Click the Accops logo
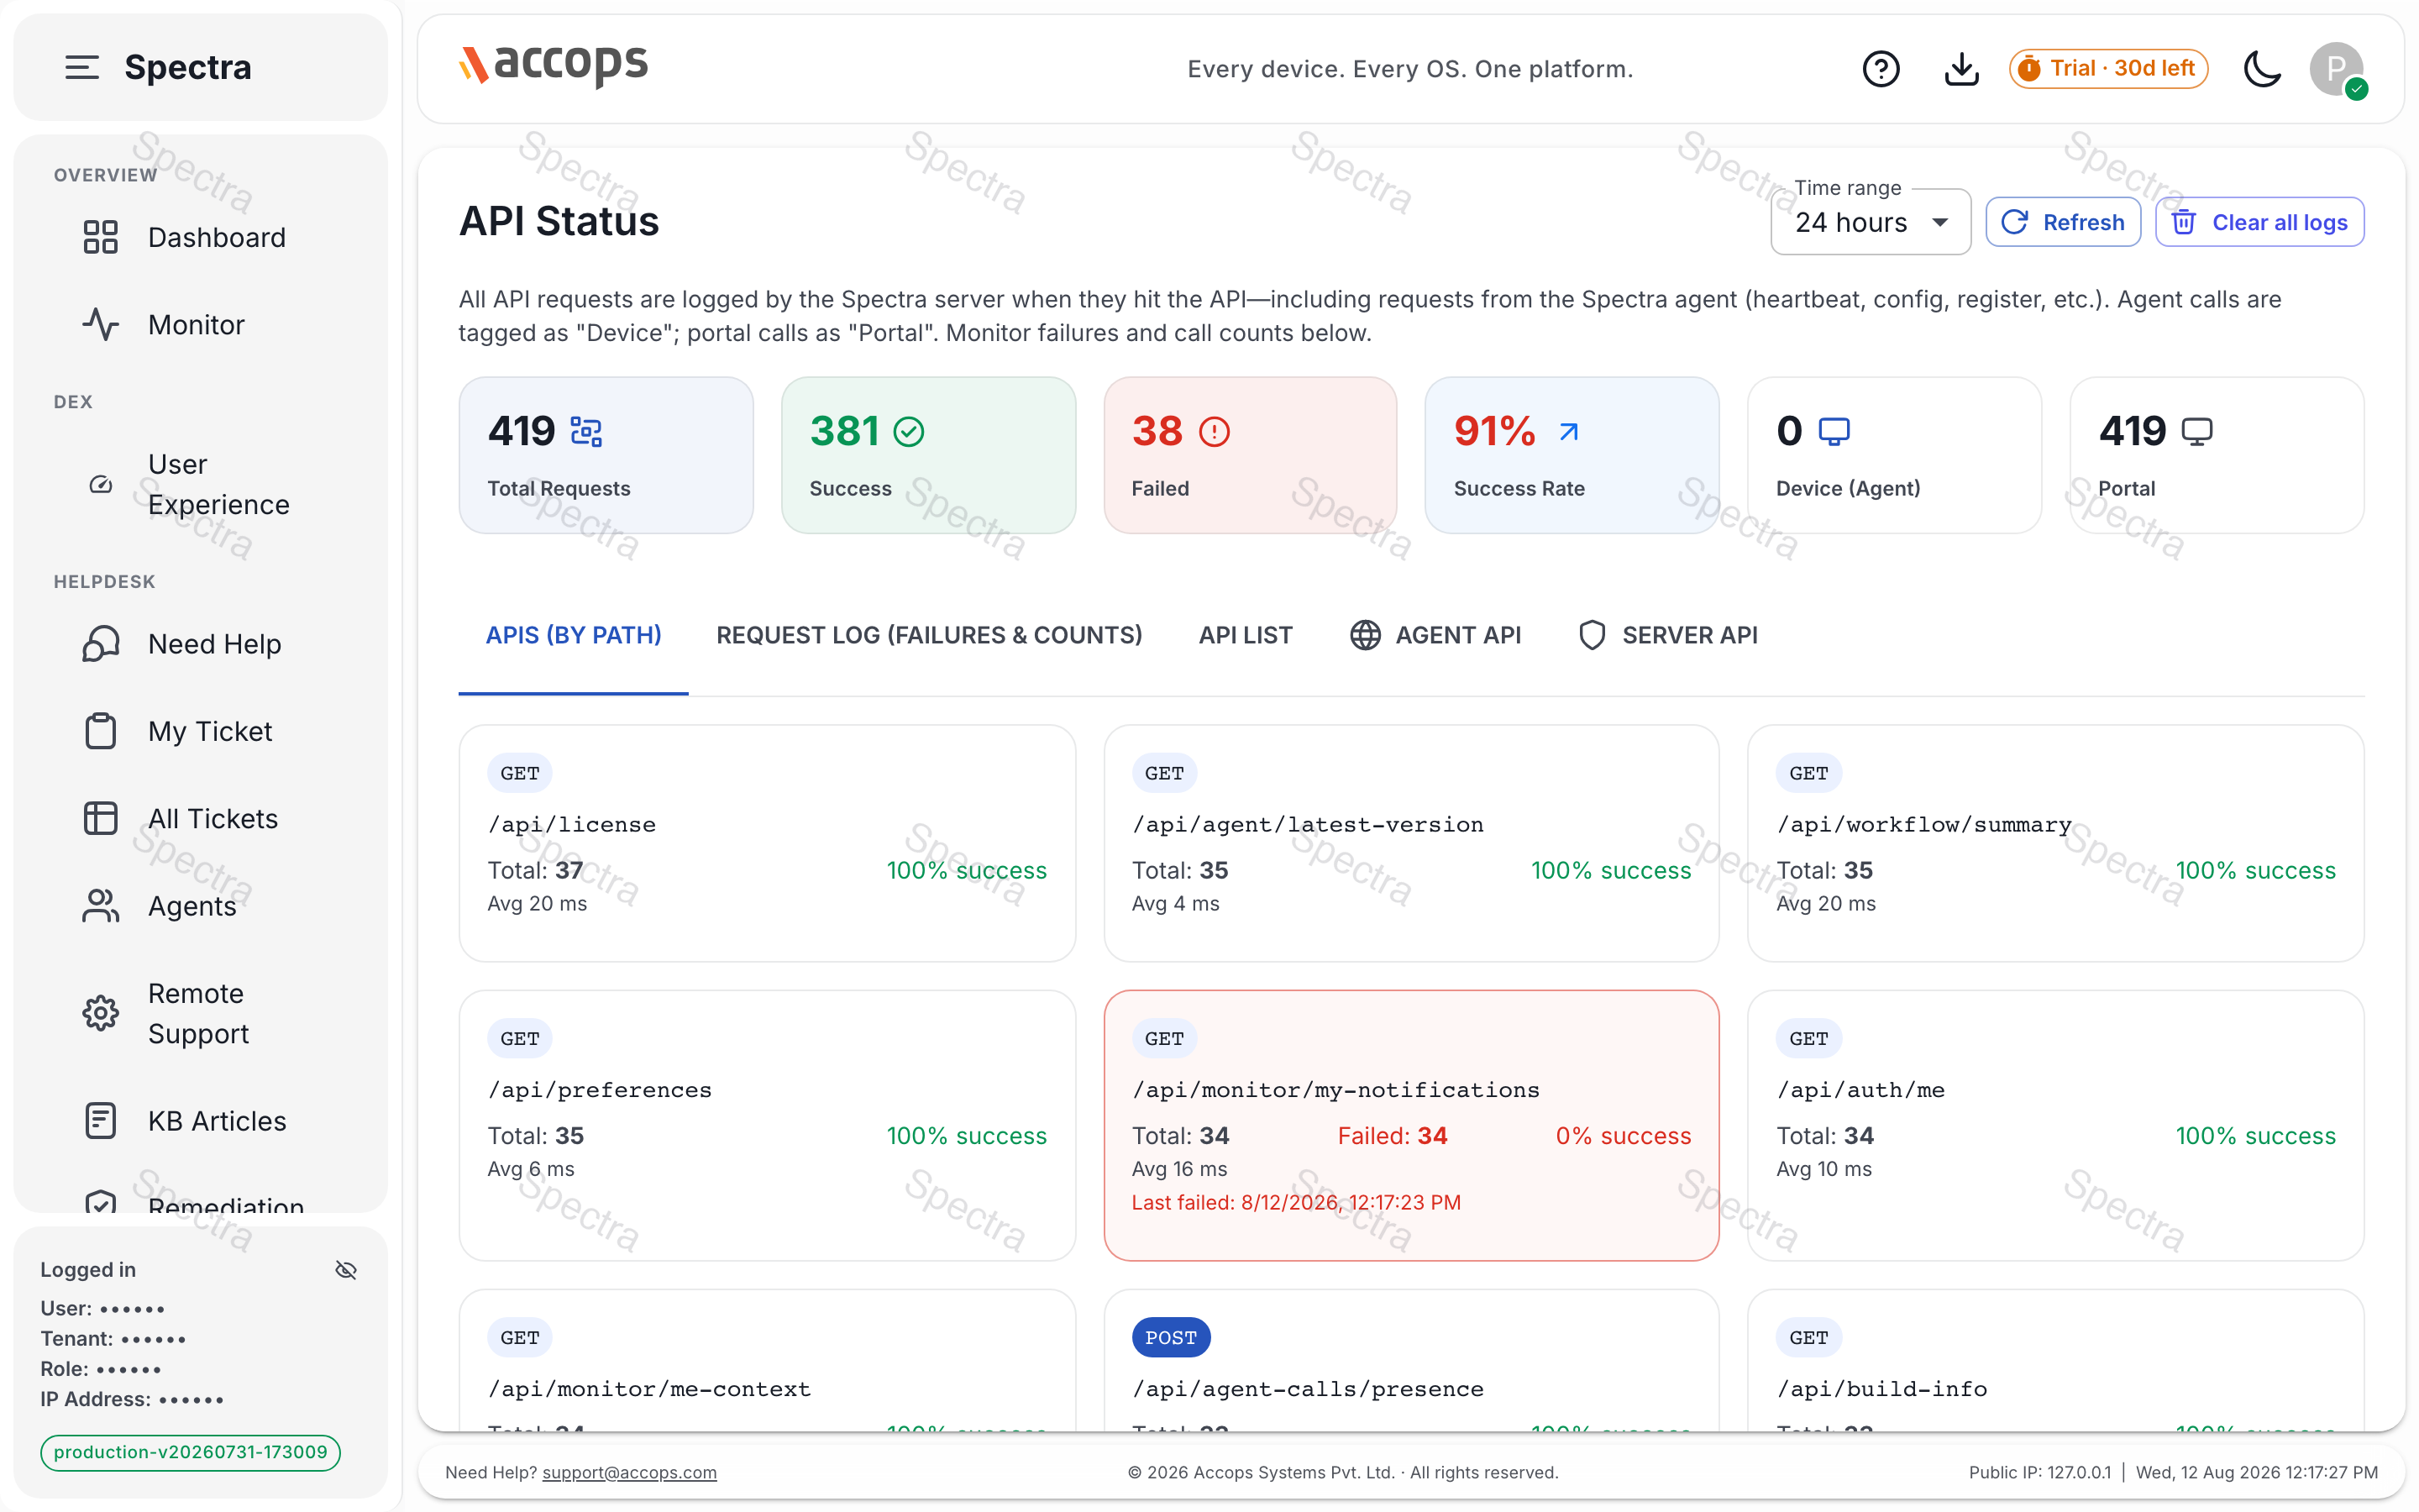 click(553, 66)
